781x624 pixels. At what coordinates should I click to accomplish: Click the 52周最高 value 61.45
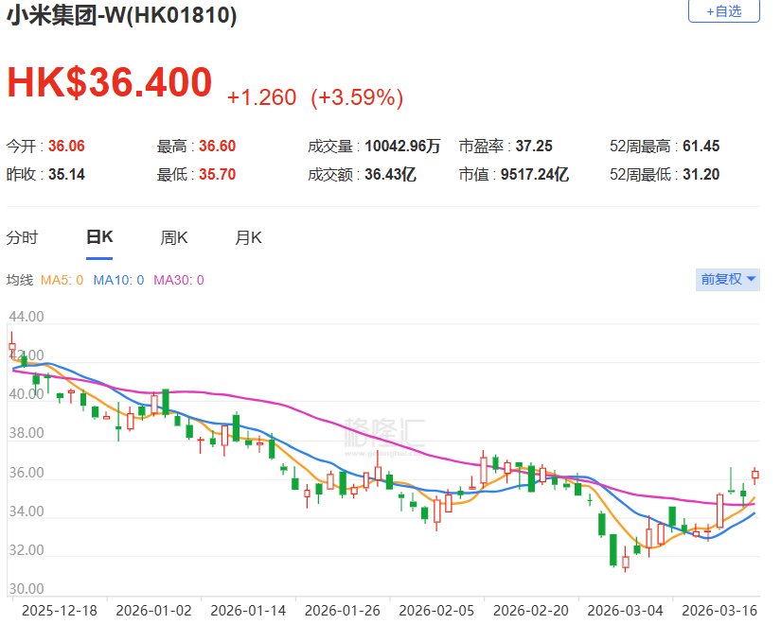point(699,146)
